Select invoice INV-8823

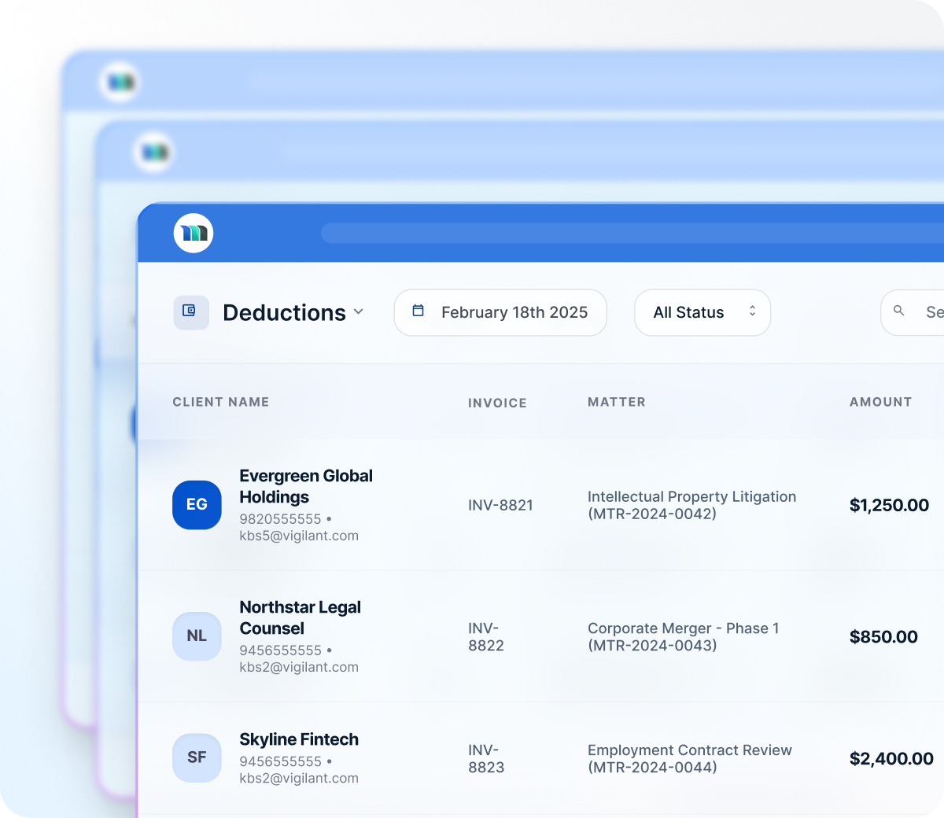[486, 758]
